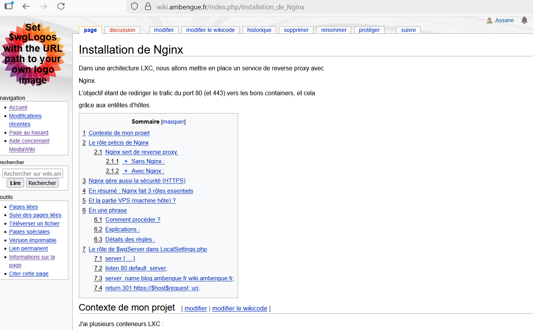Open Page au hasard link
Screen dimensions: 533x330
[28, 132]
